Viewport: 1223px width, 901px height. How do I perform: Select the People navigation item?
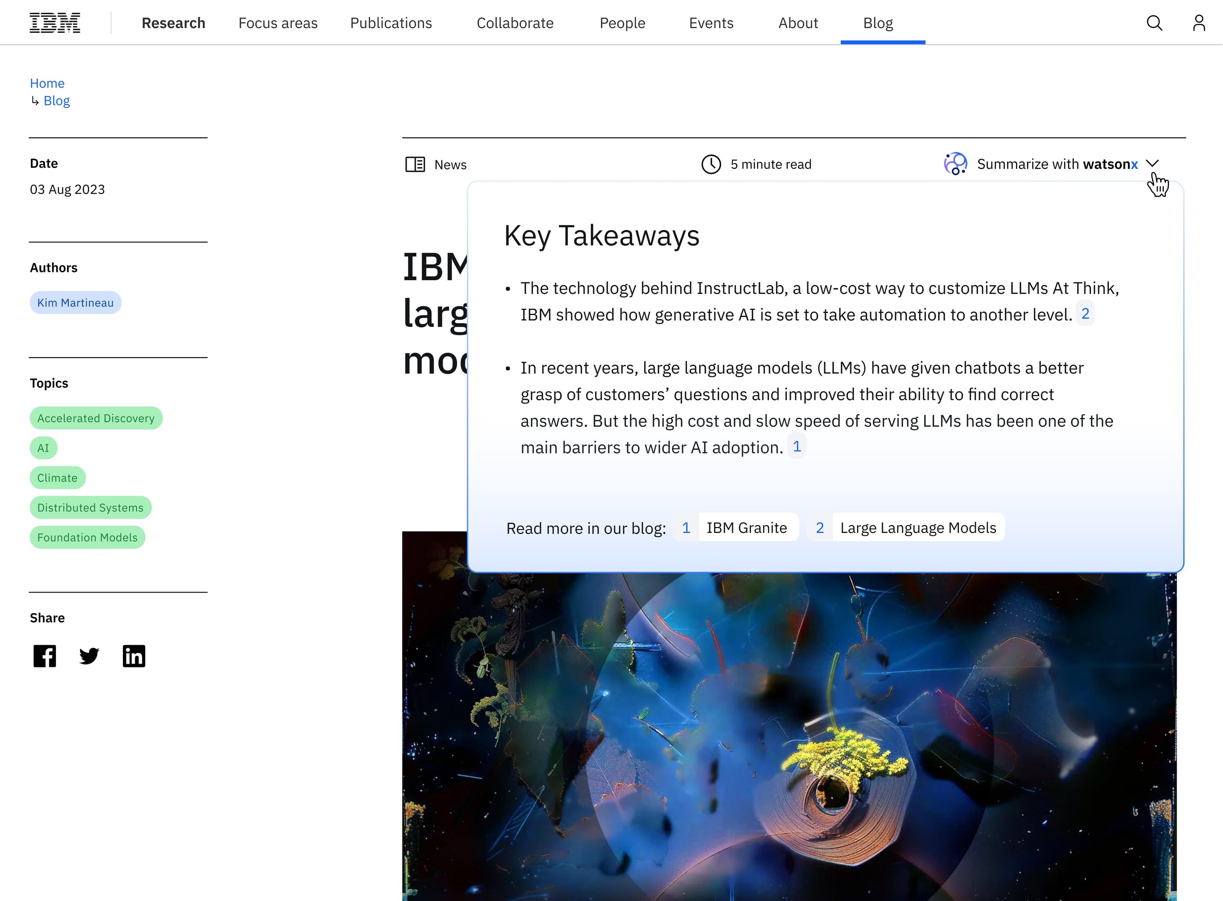click(x=622, y=23)
